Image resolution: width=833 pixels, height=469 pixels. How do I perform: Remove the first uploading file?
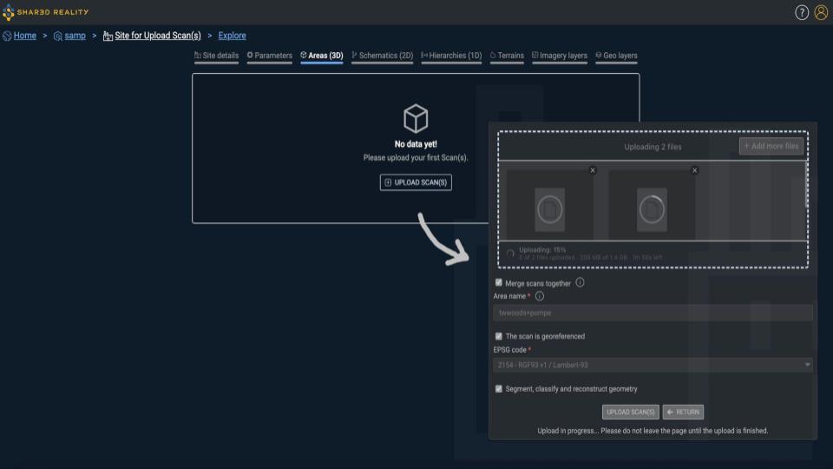pos(593,170)
